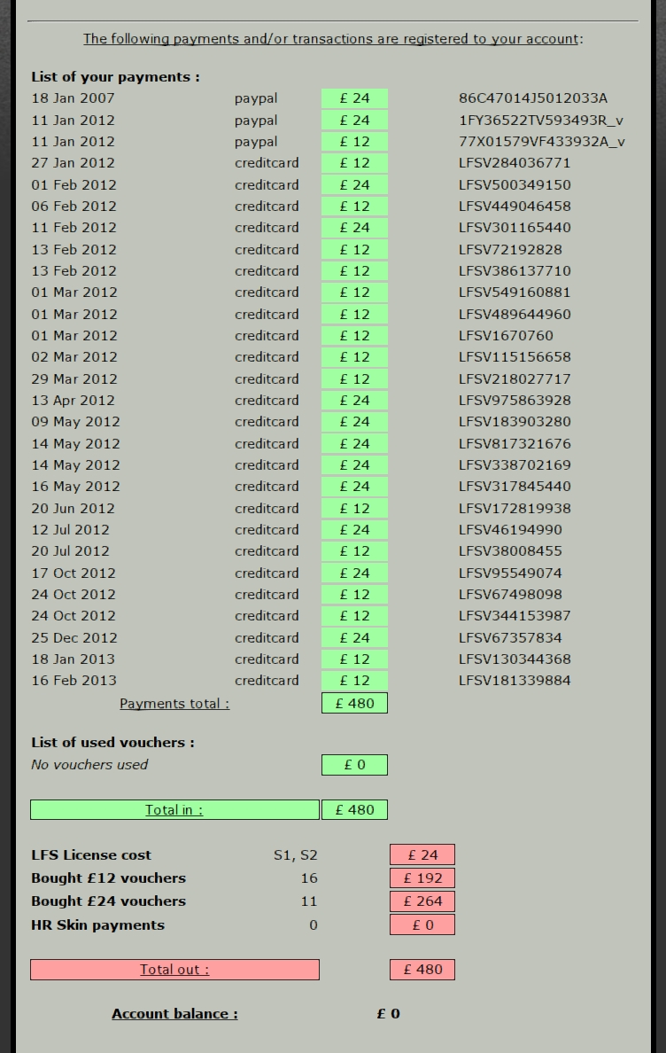The height and width of the screenshot is (1053, 666).
Task: Click reference LFSV95549074
Action: coord(510,573)
